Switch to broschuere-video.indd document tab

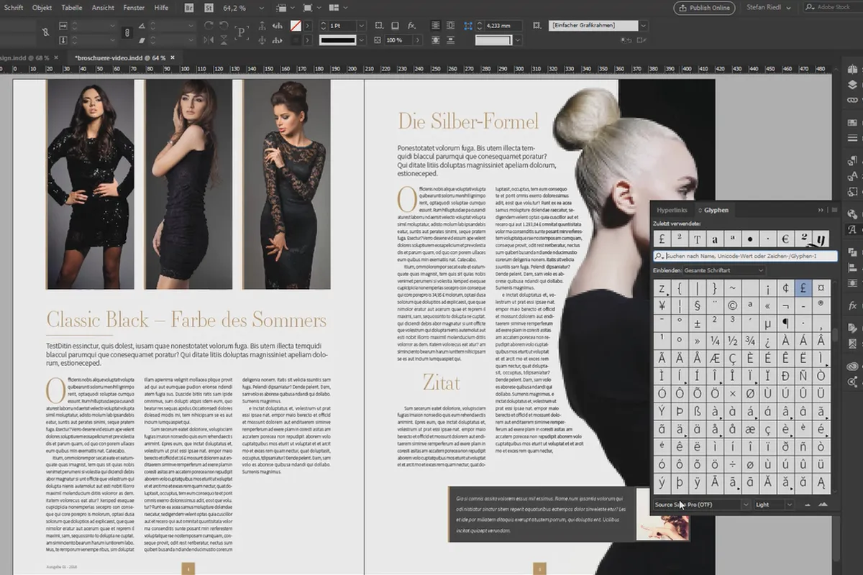coord(120,57)
